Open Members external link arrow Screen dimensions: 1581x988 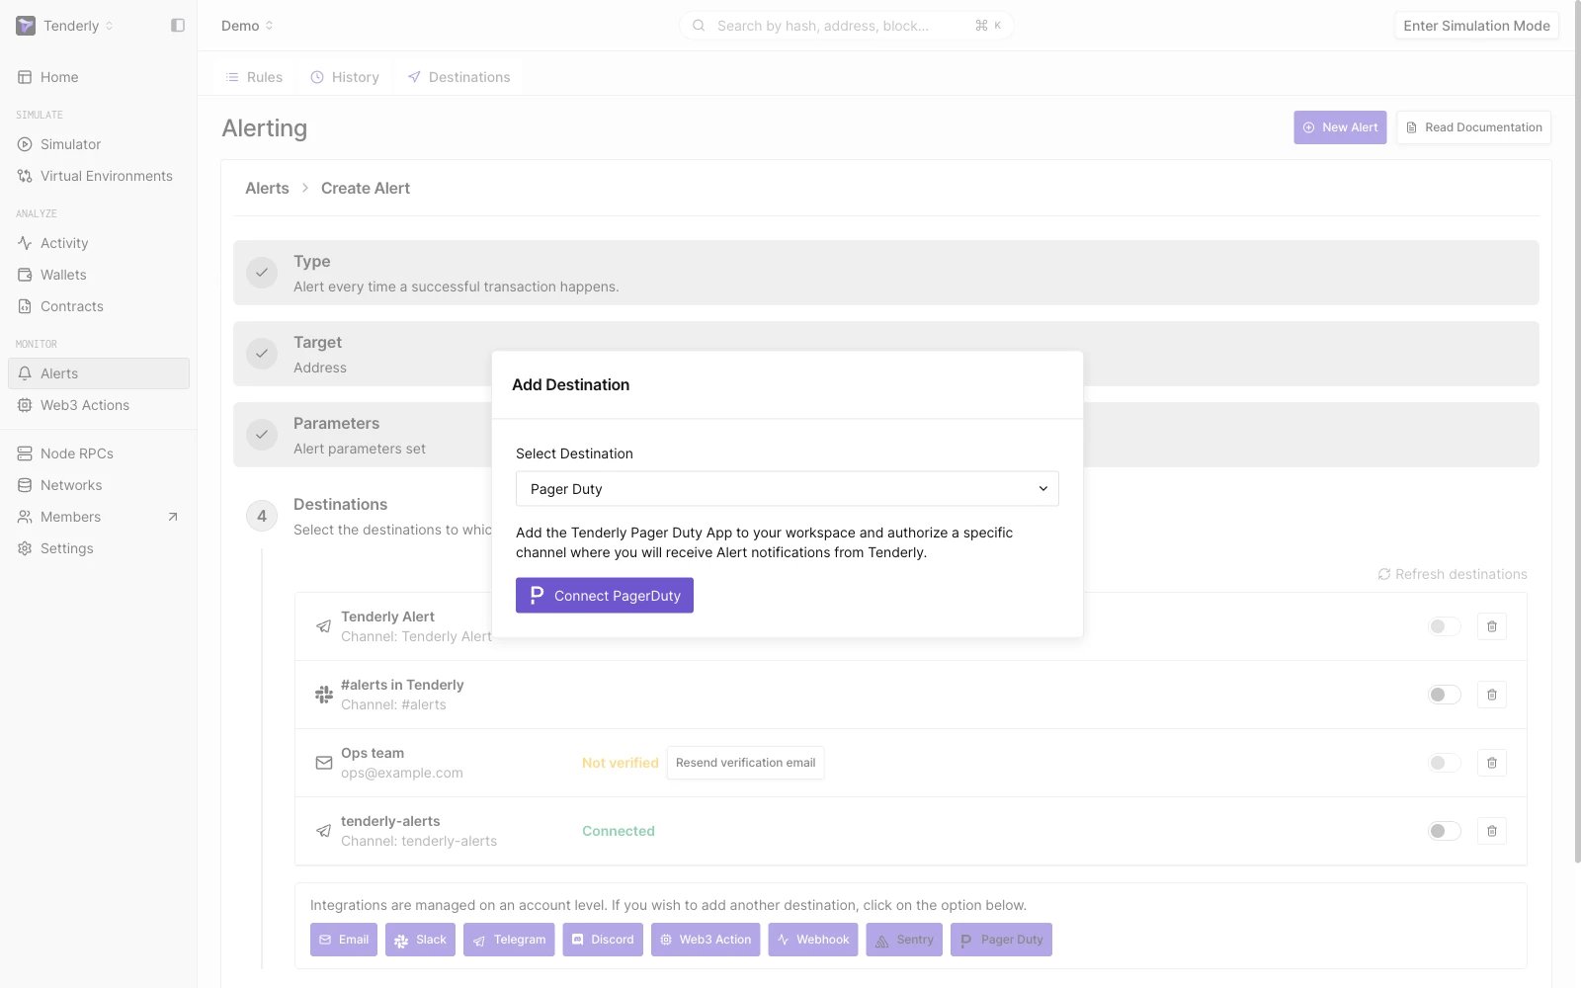[173, 517]
